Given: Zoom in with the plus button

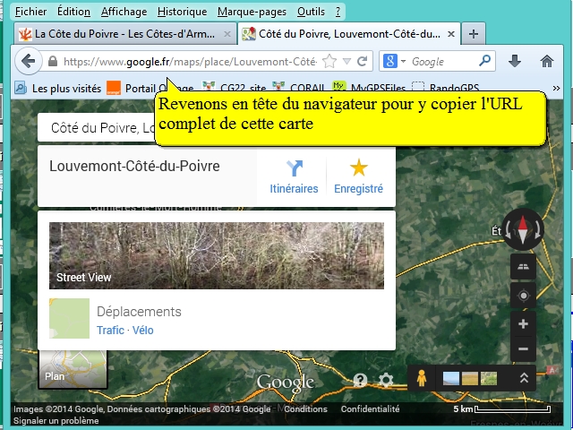Looking at the screenshot, I should 523,324.
